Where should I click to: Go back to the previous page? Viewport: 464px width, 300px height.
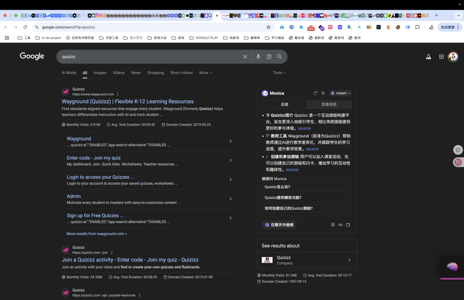coord(6,27)
